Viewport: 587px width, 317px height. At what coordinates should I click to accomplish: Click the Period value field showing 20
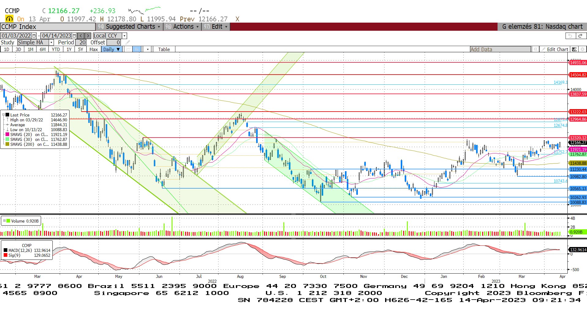81,42
